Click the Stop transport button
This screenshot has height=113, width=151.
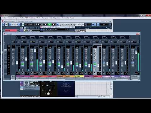(46, 24)
